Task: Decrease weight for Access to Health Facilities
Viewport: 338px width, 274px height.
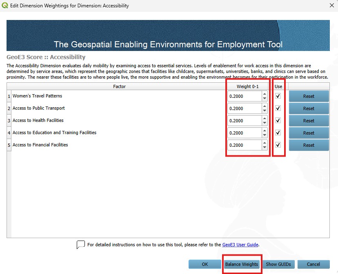Action: [x=265, y=123]
